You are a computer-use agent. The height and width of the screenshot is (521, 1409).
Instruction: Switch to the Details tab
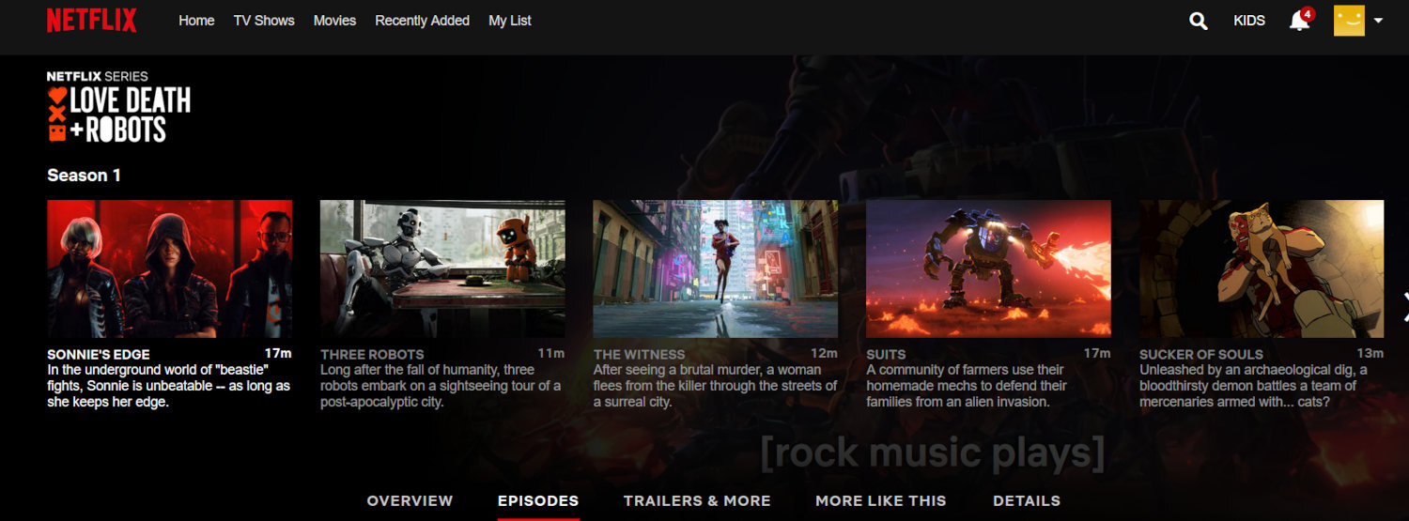pos(1027,501)
